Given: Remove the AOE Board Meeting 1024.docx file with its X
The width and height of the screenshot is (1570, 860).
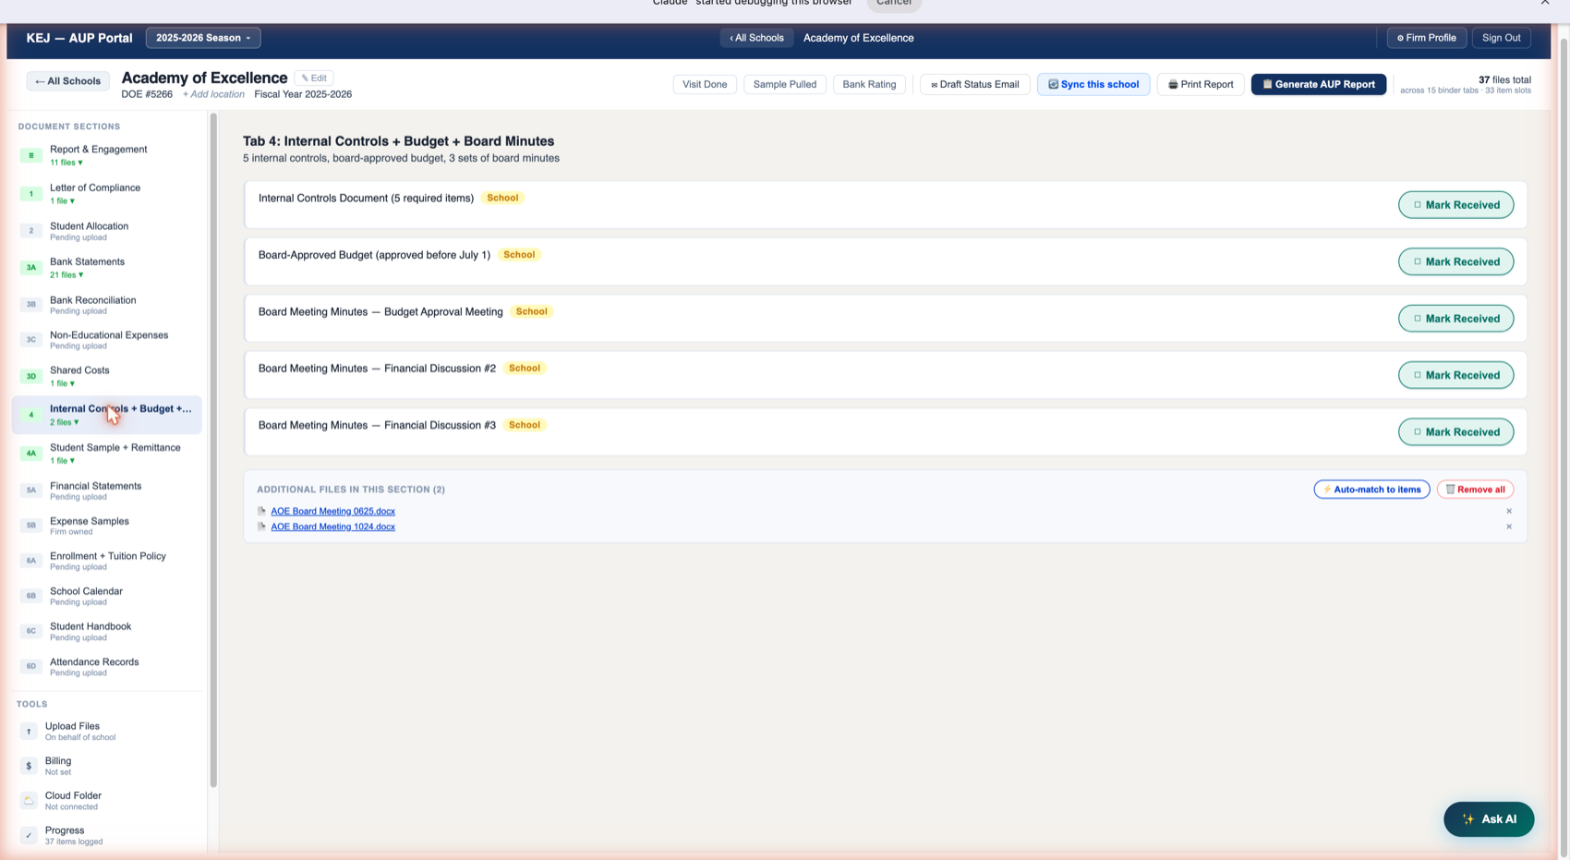Looking at the screenshot, I should [1509, 527].
